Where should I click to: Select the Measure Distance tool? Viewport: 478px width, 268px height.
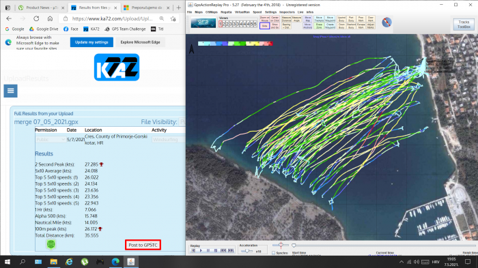(x=286, y=19)
